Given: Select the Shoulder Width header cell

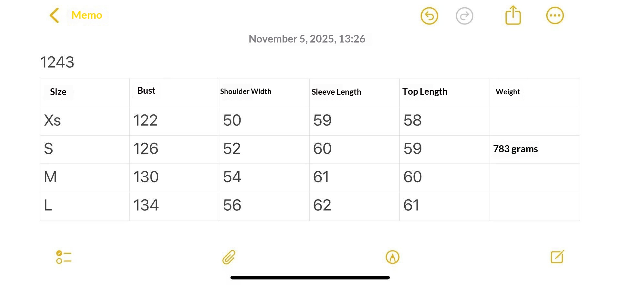Looking at the screenshot, I should click(246, 92).
